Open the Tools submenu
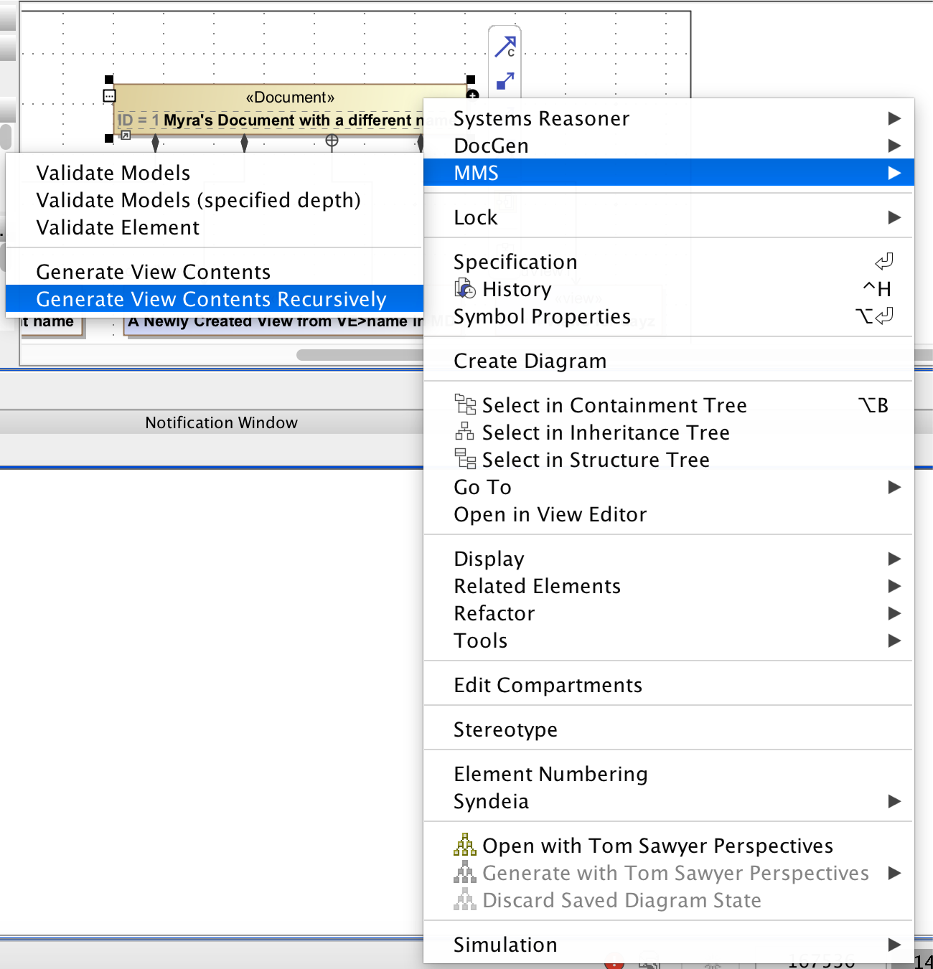 click(x=668, y=641)
